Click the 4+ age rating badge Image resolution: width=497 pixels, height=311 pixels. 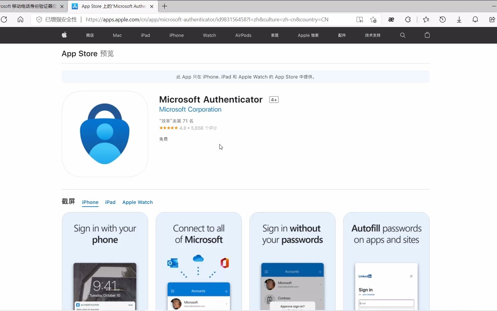(274, 100)
